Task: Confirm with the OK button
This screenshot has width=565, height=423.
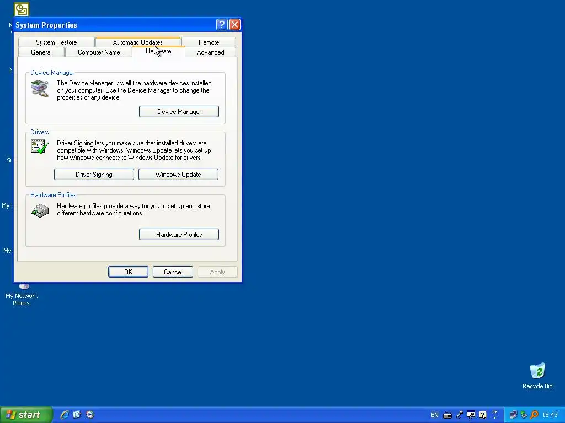Action: (x=128, y=272)
